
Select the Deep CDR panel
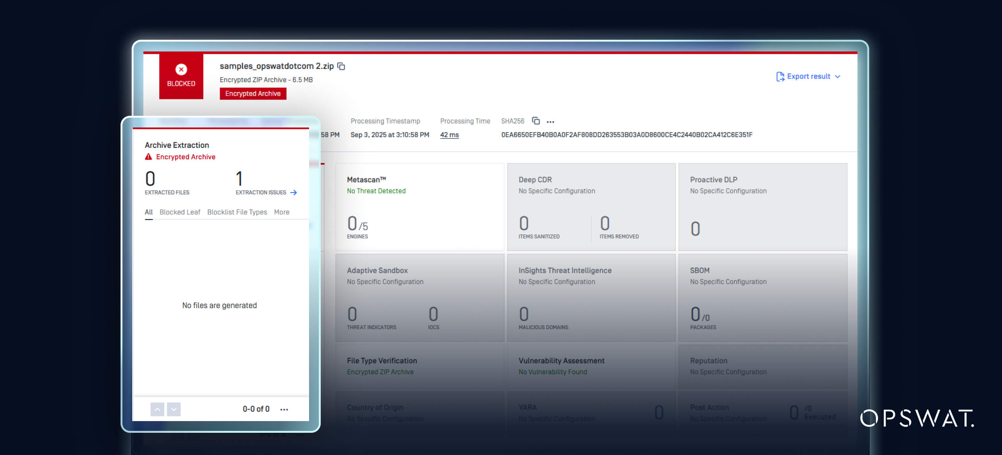point(591,207)
